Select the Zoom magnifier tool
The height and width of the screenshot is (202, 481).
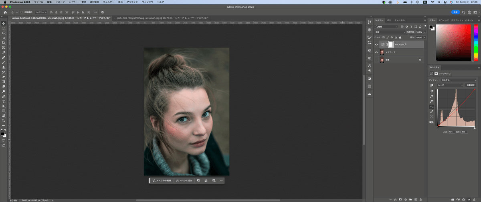click(x=4, y=121)
